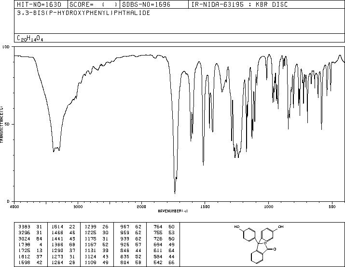The height and width of the screenshot is (267, 345).
Task: Select peak 1131 in the peak table
Action: click(x=90, y=251)
